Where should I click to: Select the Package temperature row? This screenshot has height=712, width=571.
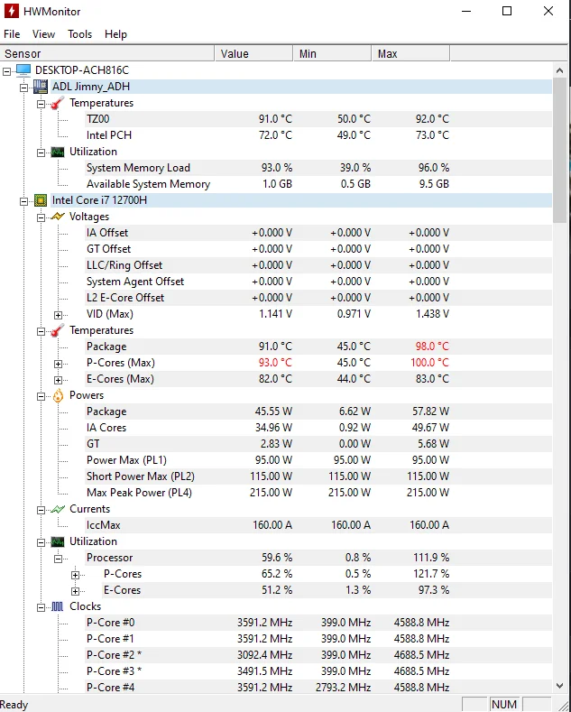(106, 347)
